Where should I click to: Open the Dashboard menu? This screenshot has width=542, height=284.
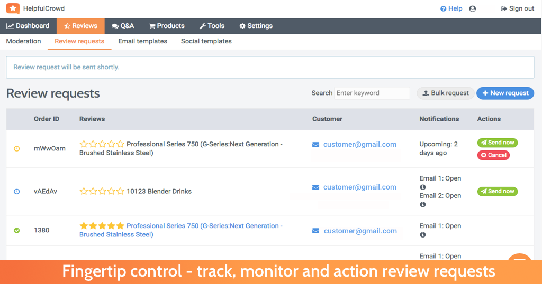click(x=28, y=26)
